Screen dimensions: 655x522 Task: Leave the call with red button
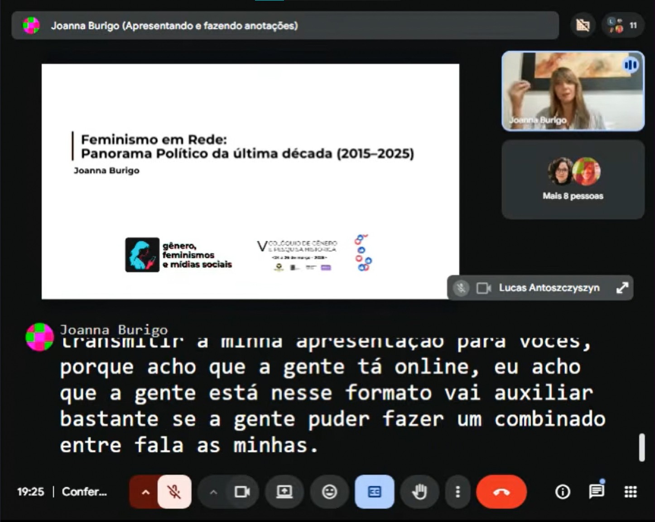coord(501,492)
